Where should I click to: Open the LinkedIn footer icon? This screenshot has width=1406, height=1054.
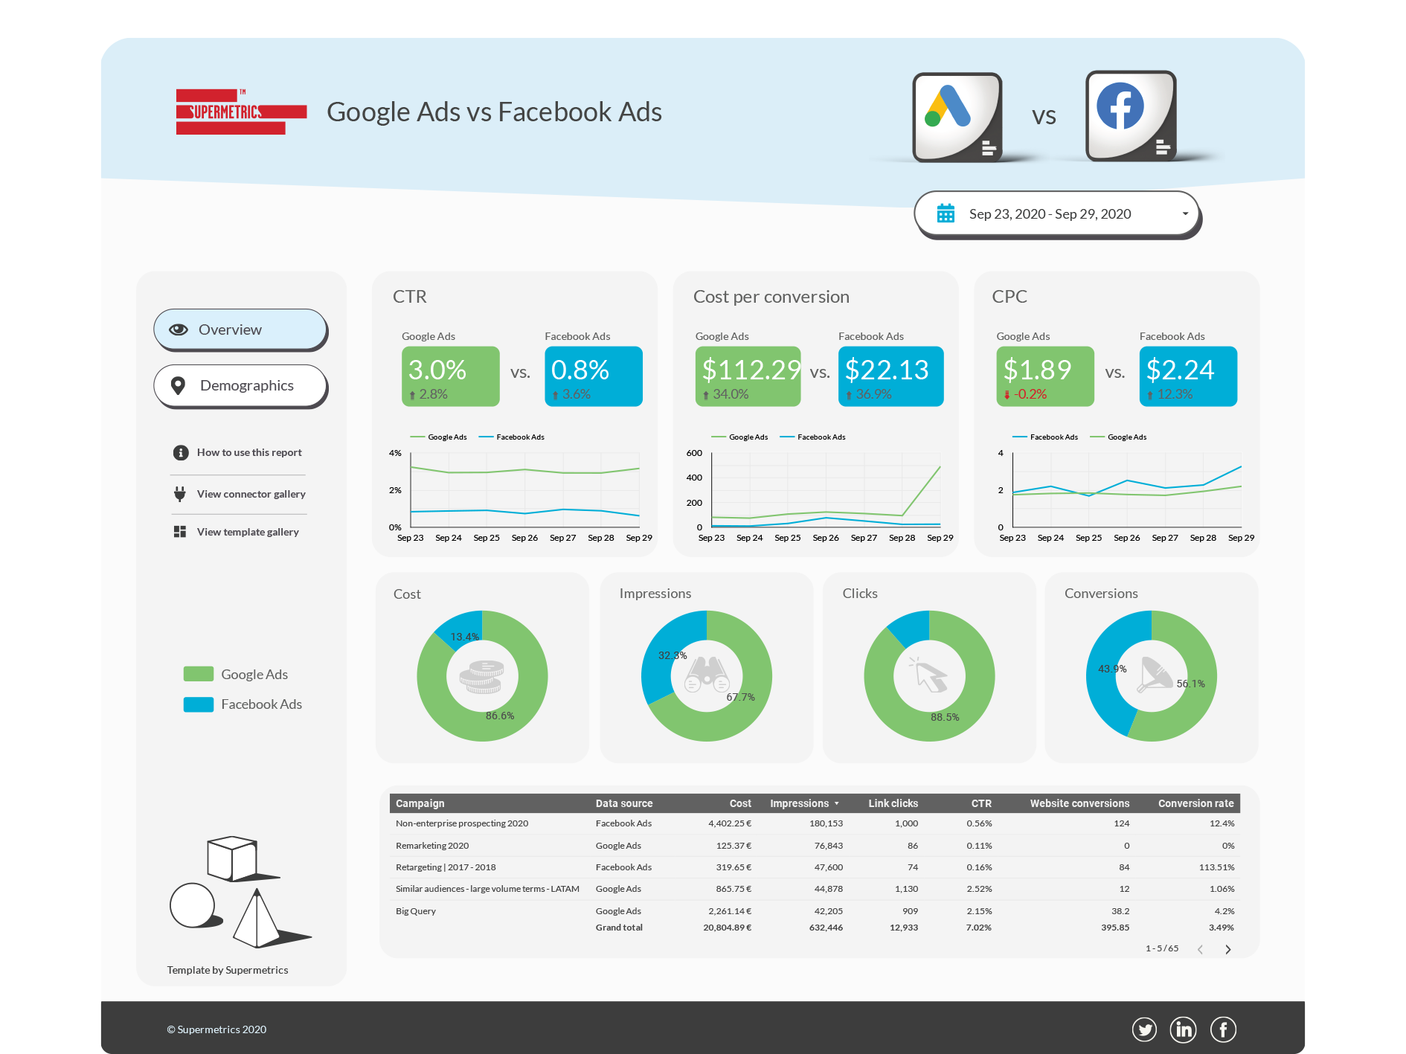pyautogui.click(x=1183, y=1029)
